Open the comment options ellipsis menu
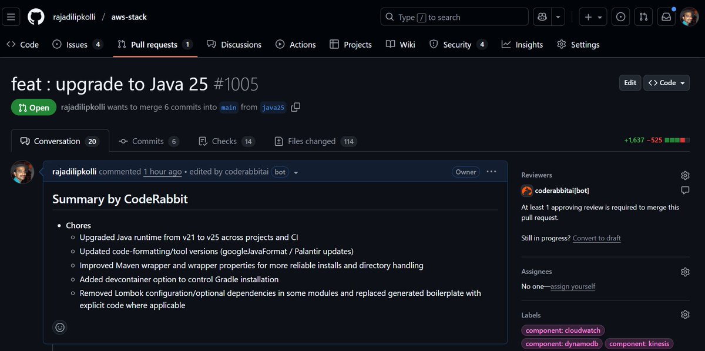Screen dimensions: 705x351 (x=491, y=172)
